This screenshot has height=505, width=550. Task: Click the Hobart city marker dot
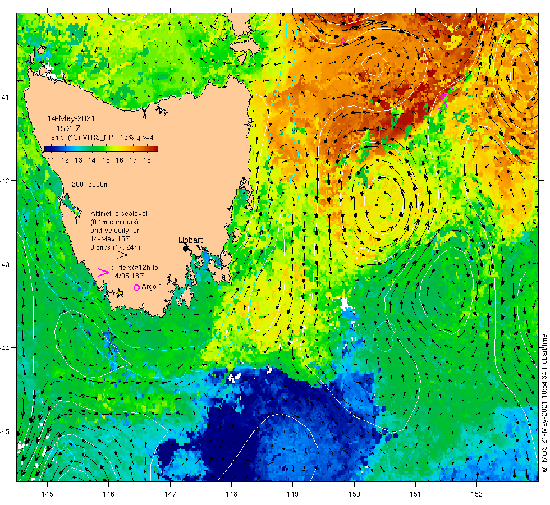(x=186, y=249)
